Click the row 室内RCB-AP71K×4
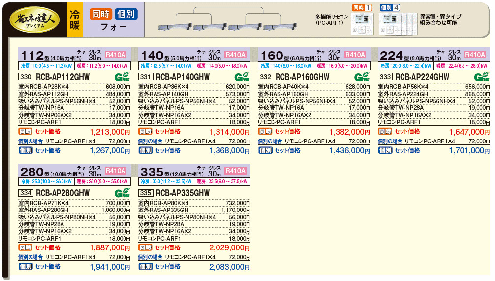The height and width of the screenshot is (281, 495). pos(74,203)
